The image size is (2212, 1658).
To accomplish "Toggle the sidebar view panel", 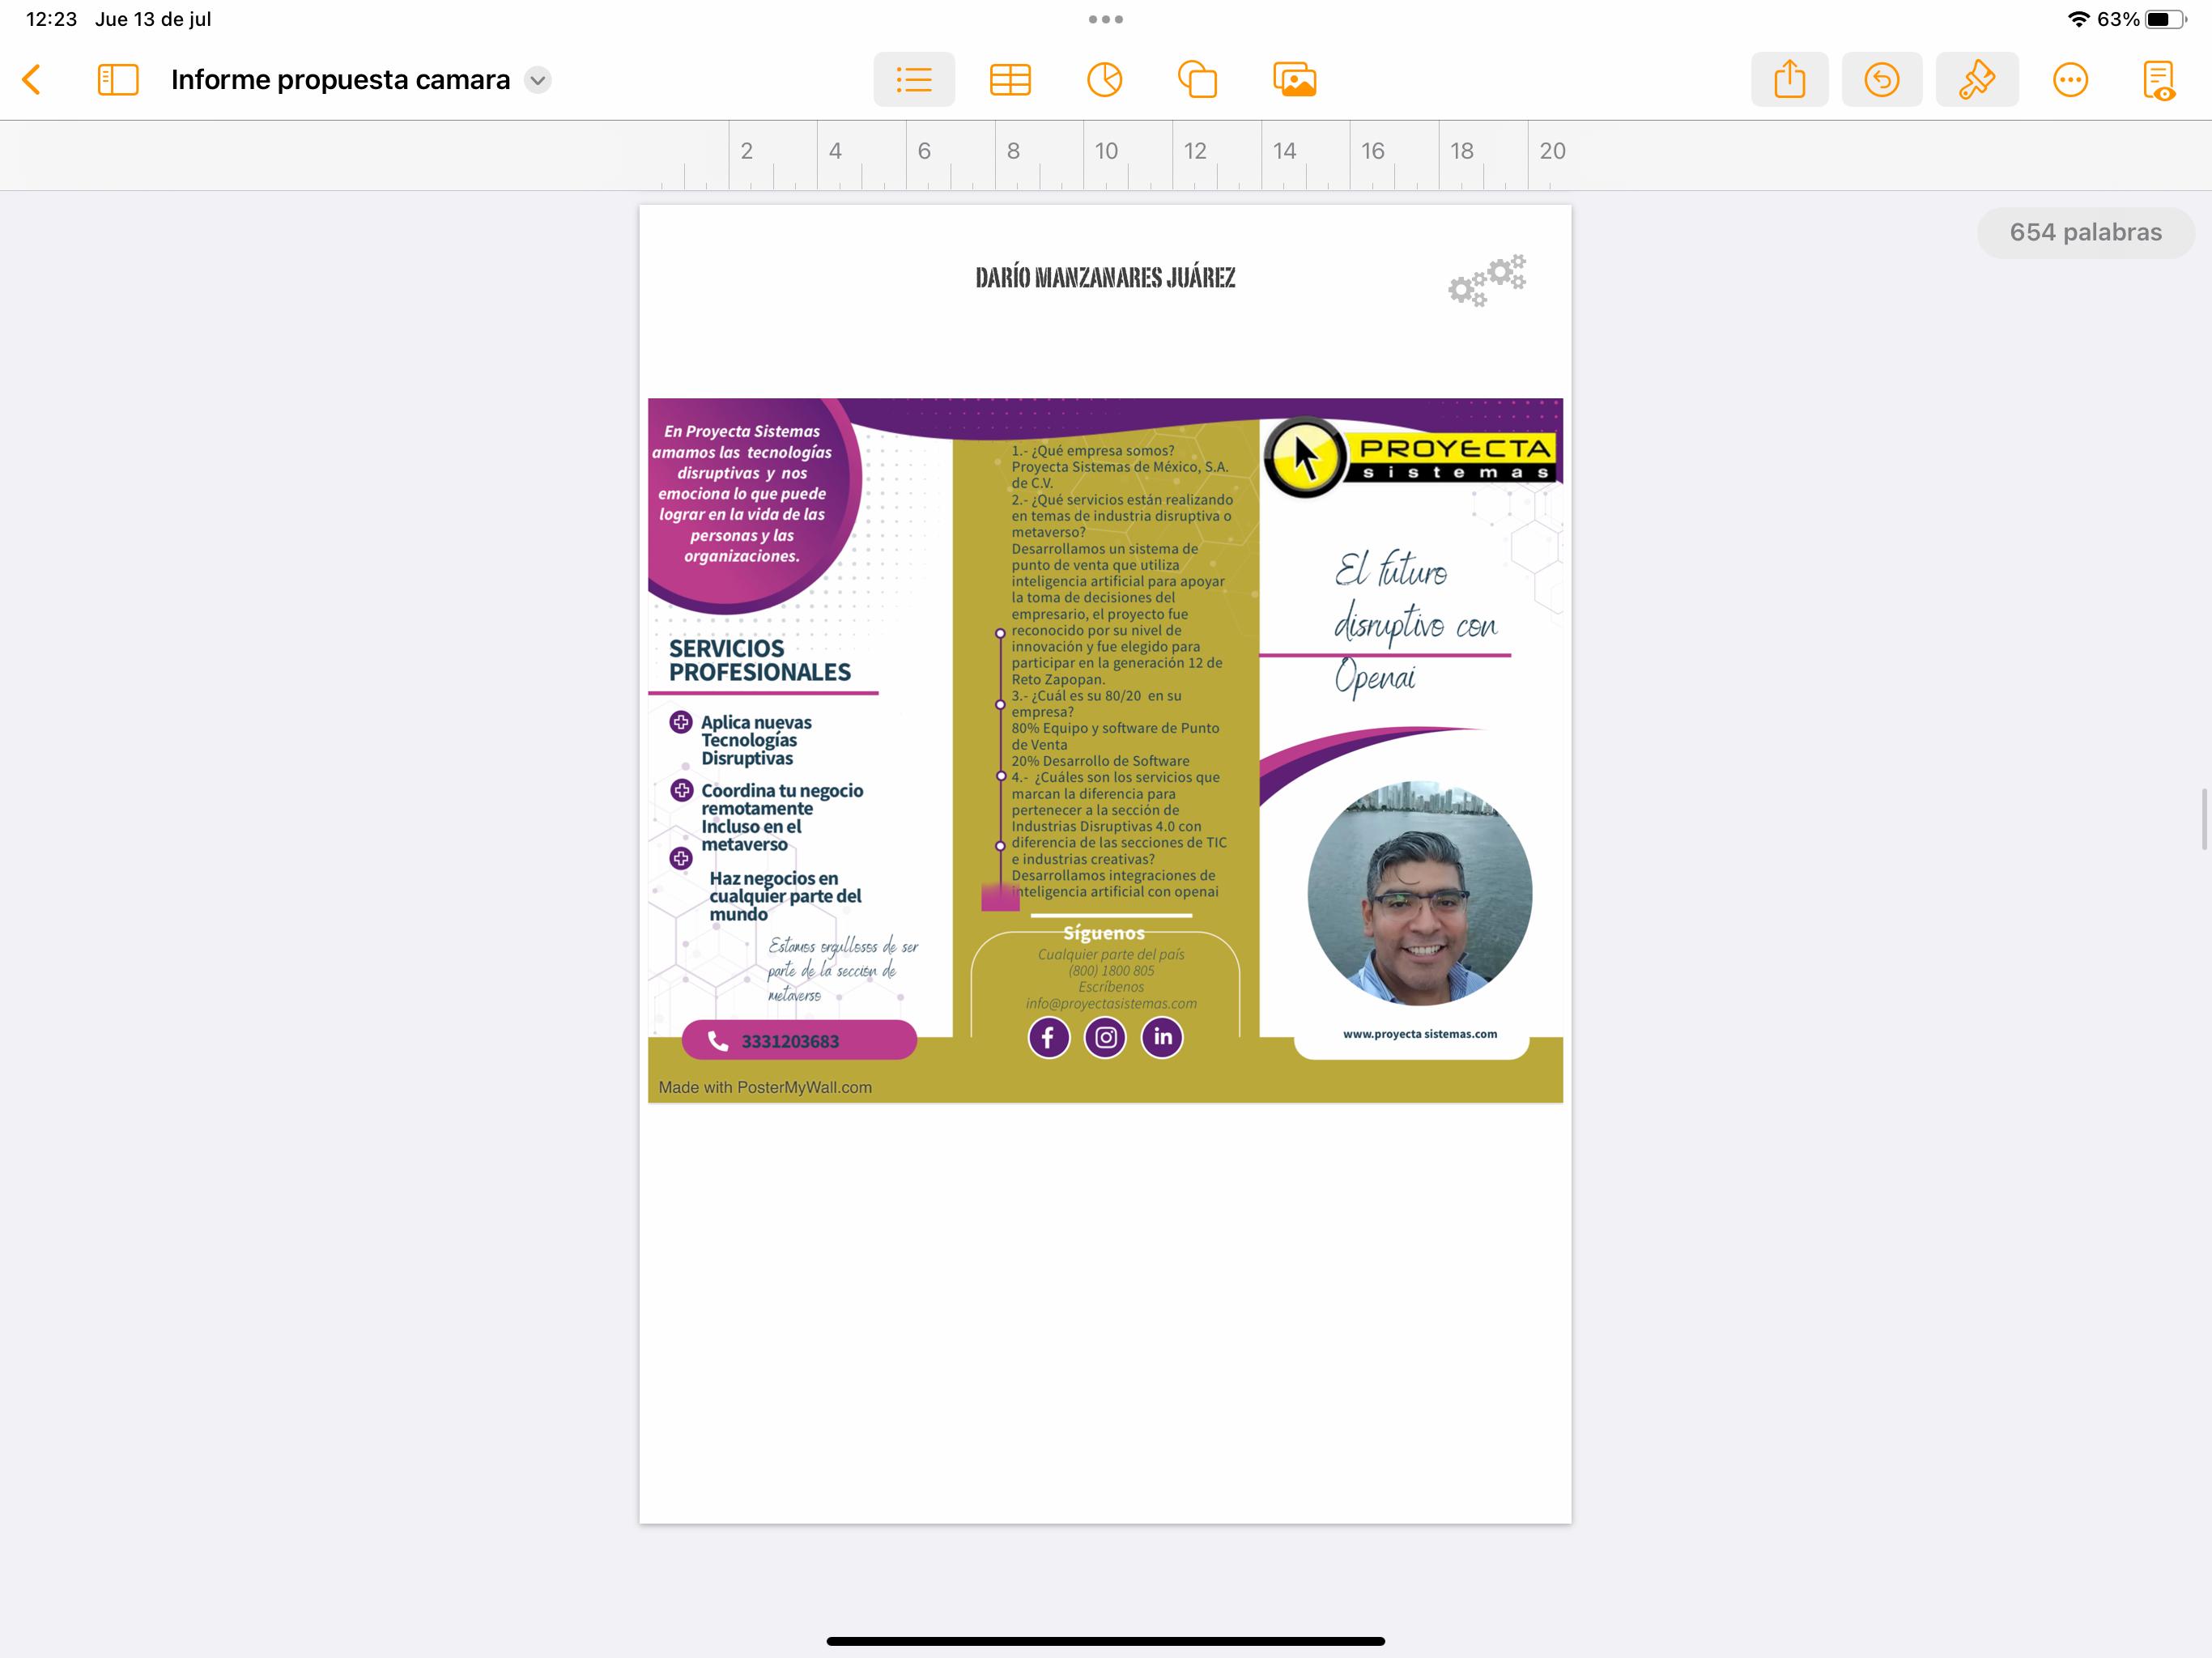I will 118,80.
